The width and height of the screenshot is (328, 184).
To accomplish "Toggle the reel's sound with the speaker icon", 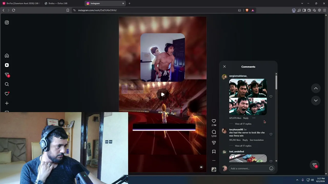I will pos(201,167).
